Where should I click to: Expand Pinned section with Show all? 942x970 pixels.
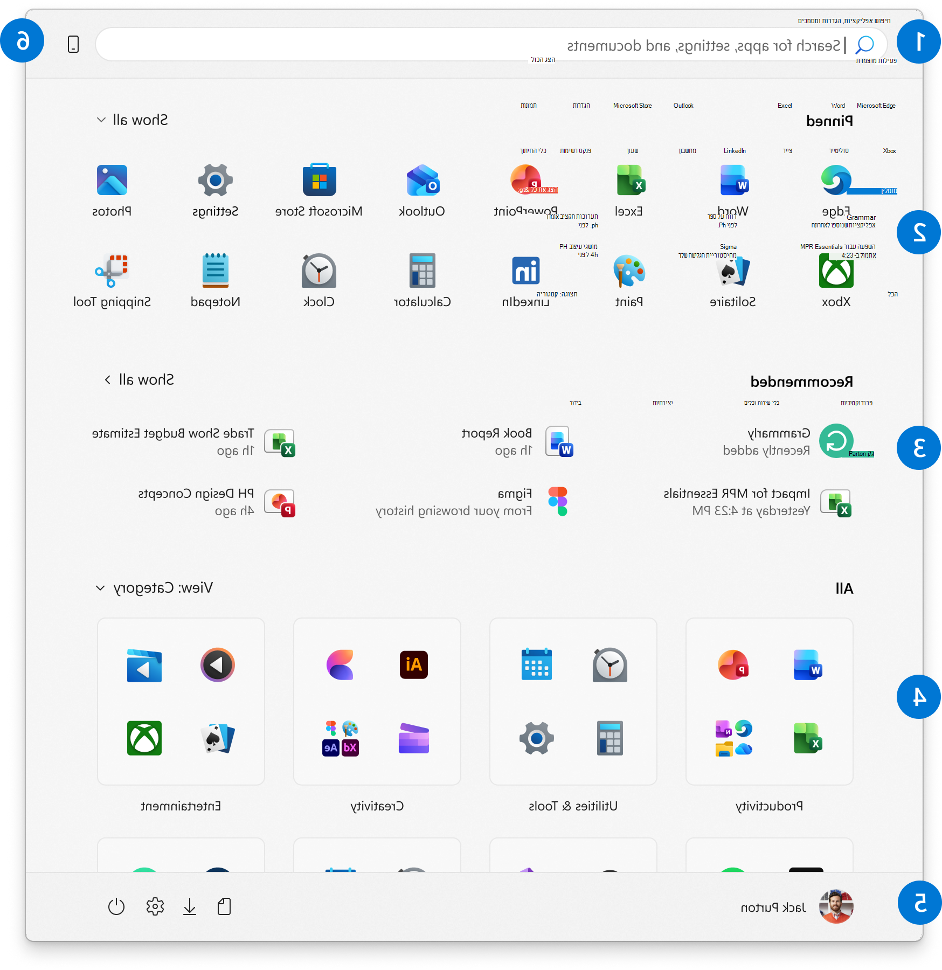point(132,120)
